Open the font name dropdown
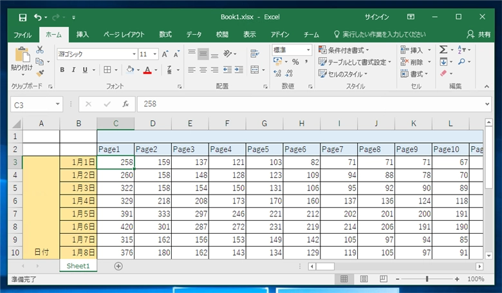 (134, 54)
